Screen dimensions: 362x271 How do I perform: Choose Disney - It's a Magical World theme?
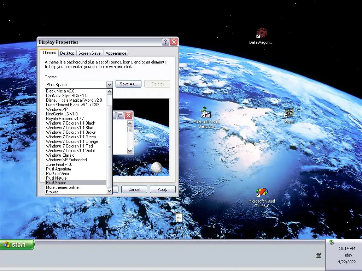coord(76,100)
